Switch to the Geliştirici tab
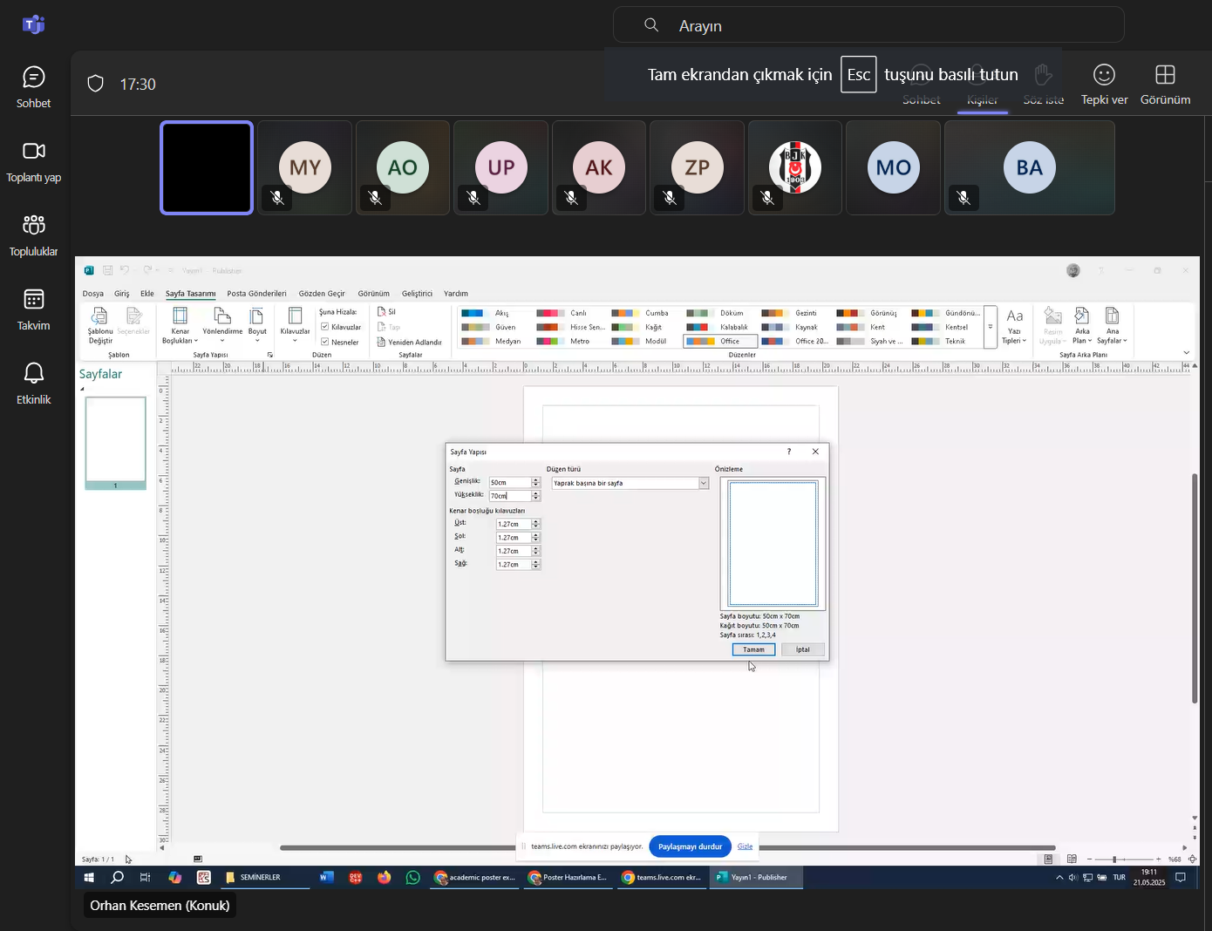 [417, 294]
